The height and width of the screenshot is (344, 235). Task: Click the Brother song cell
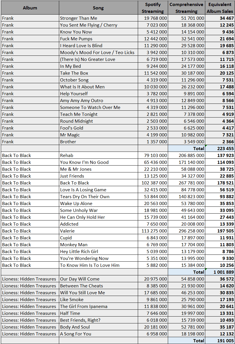[x=98, y=142]
